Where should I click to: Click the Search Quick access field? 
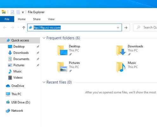click(x=145, y=28)
